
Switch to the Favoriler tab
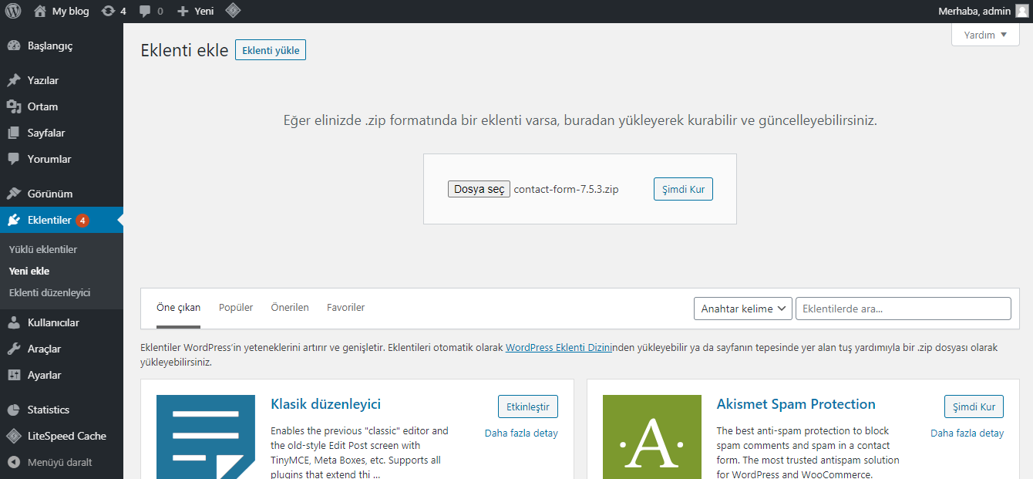346,308
